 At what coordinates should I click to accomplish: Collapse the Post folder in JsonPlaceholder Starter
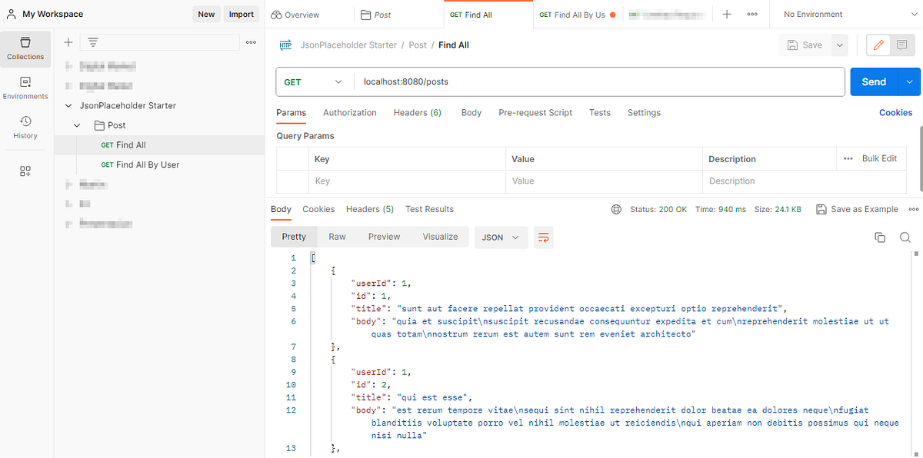(76, 124)
